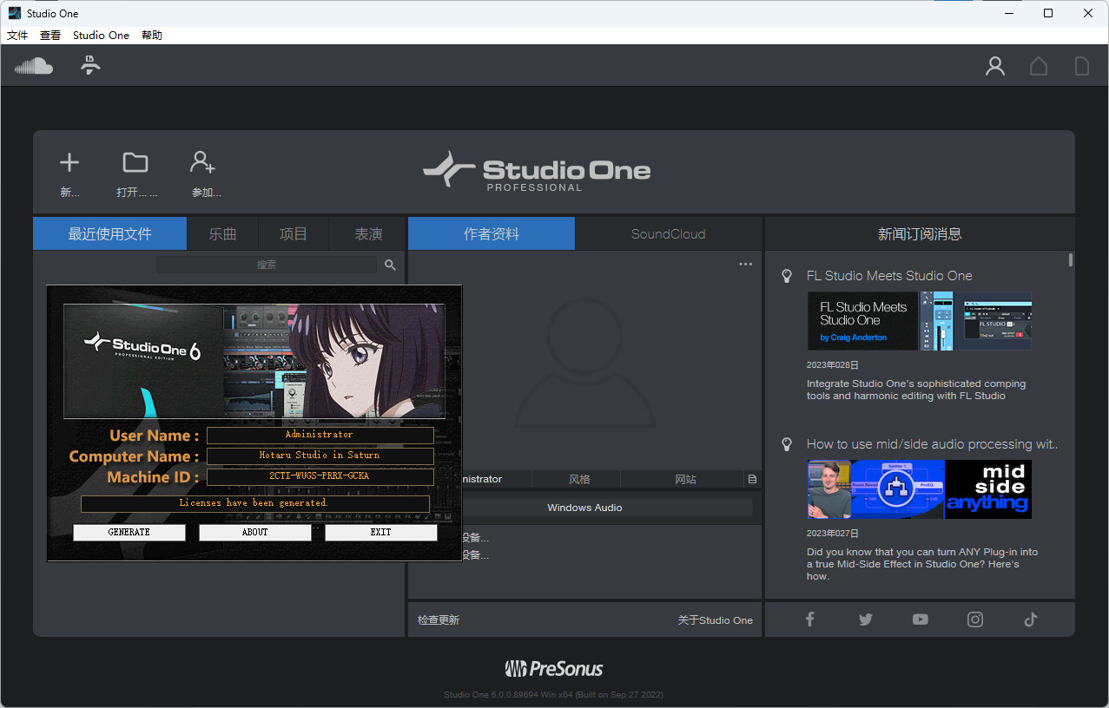This screenshot has height=708, width=1109.
Task: Click the lightbulb beside FL Studio Meets Studio One
Action: click(787, 276)
